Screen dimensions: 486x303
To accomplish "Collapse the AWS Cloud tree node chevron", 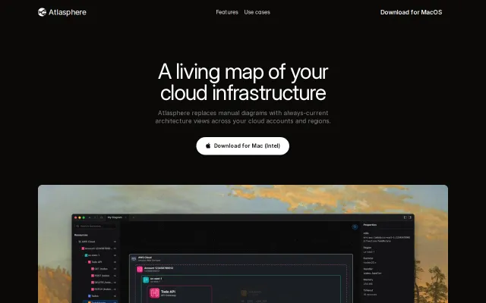I will pyautogui.click(x=76, y=242).
